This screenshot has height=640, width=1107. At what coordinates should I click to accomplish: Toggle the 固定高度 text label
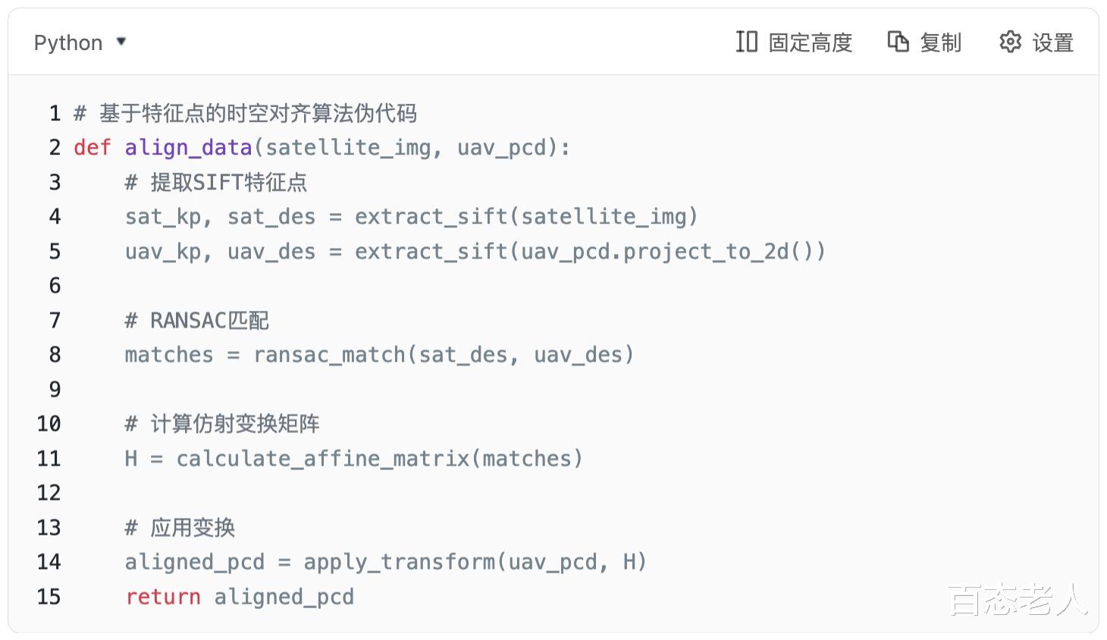(x=811, y=42)
